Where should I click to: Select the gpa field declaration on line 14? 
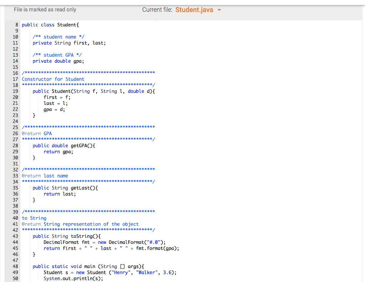point(59,61)
